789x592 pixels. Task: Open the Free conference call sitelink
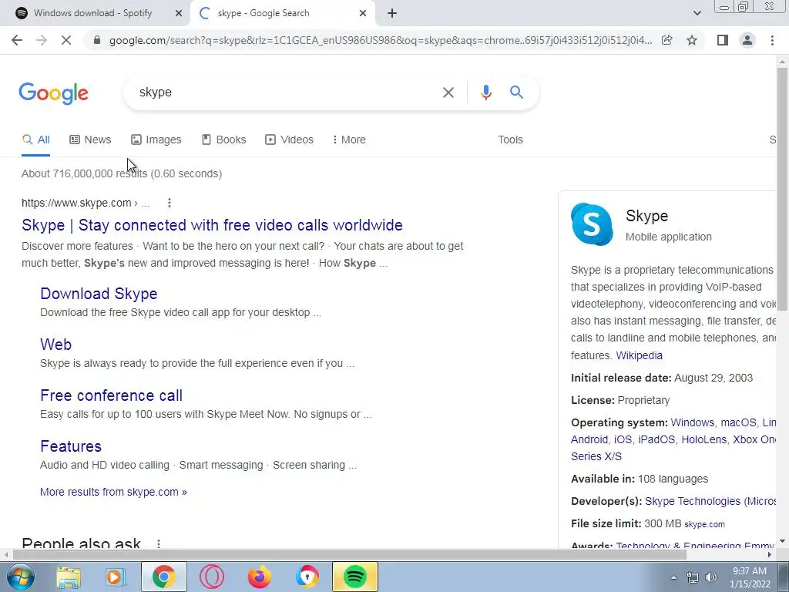[x=111, y=395]
